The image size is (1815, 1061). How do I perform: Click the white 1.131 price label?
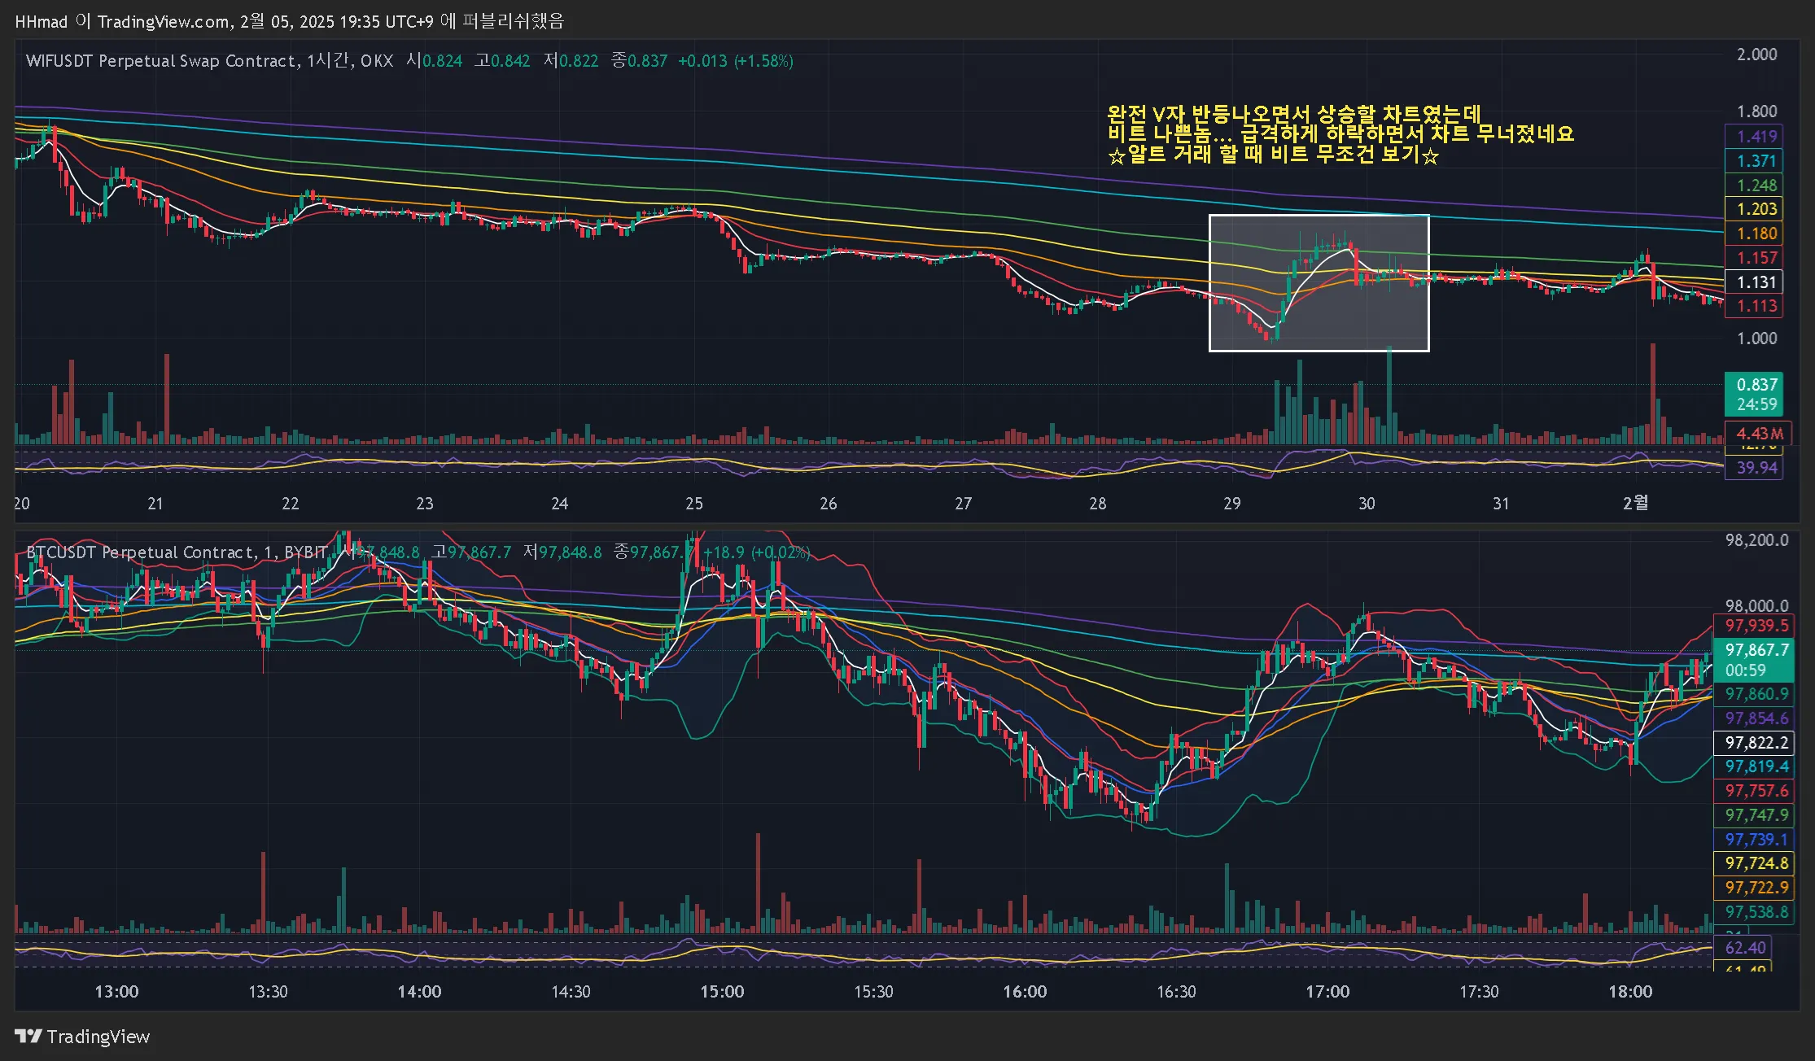click(1756, 282)
